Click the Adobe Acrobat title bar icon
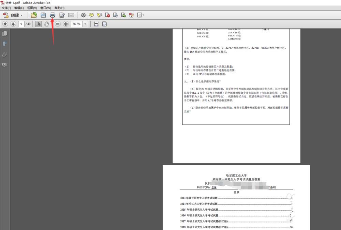Viewport: 341px width, 230px height. coord(2,3)
